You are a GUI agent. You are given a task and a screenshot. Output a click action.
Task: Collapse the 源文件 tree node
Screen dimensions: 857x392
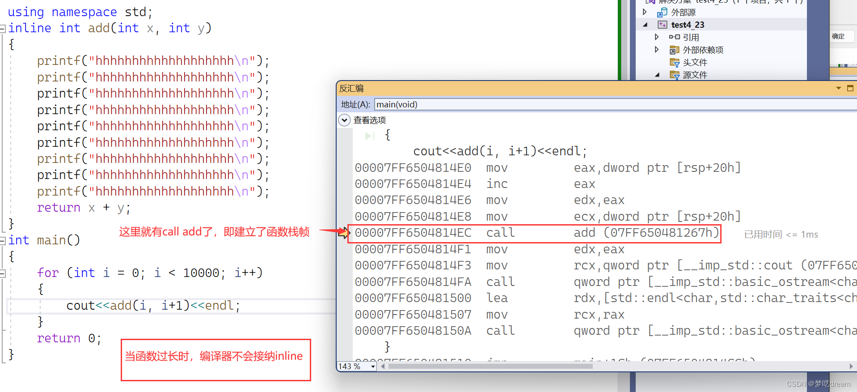tap(657, 75)
